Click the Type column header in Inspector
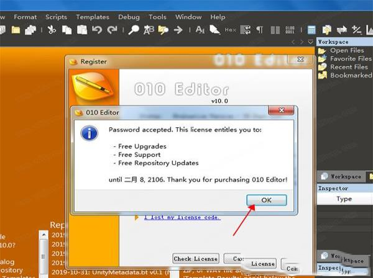This screenshot has height=278, width=373. (x=344, y=199)
